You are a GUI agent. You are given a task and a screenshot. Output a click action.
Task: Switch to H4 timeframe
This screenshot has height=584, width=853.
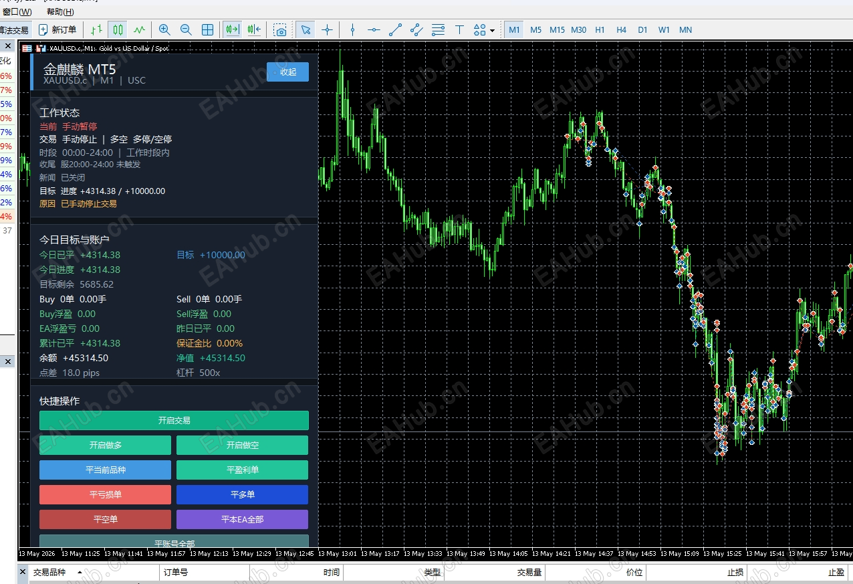[621, 29]
